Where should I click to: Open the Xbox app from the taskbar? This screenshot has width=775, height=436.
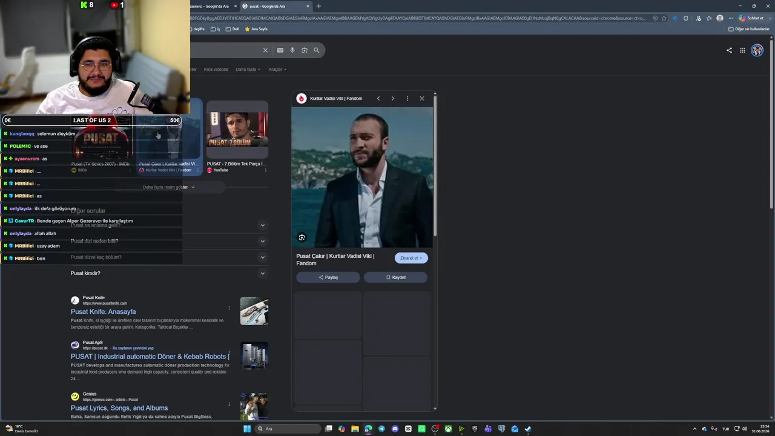[x=448, y=429]
